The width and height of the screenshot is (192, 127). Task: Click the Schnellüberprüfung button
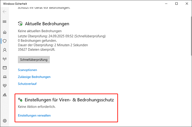pyautogui.click(x=34, y=60)
